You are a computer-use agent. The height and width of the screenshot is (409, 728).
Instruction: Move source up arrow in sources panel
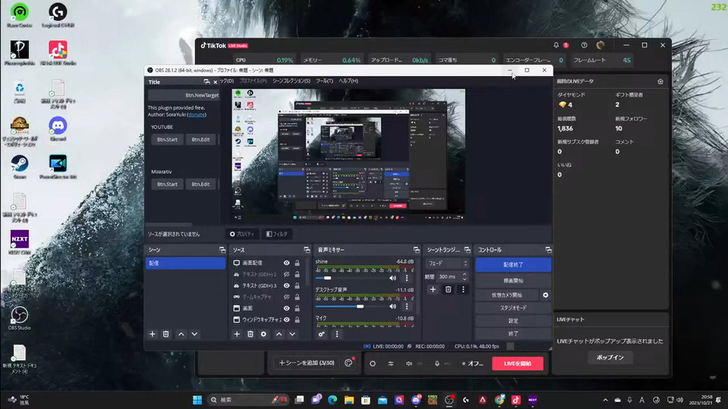pyautogui.click(x=279, y=334)
